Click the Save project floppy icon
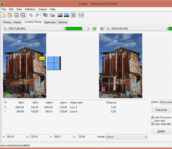Screen dimensions: 172x149 click(x=16, y=15)
